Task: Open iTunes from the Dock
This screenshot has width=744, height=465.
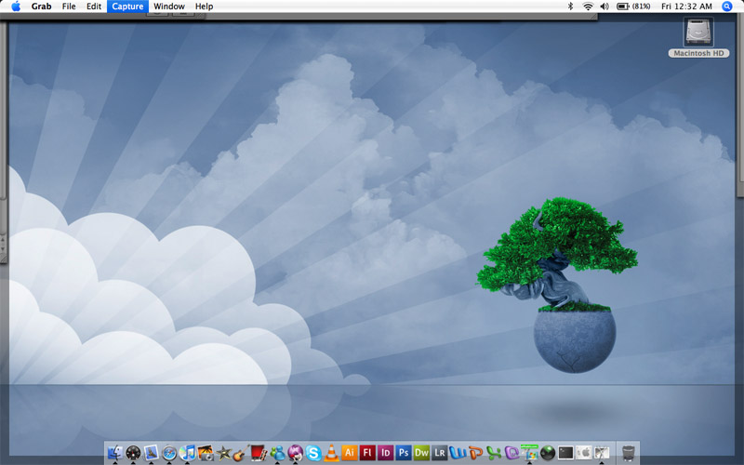Action: [188, 453]
